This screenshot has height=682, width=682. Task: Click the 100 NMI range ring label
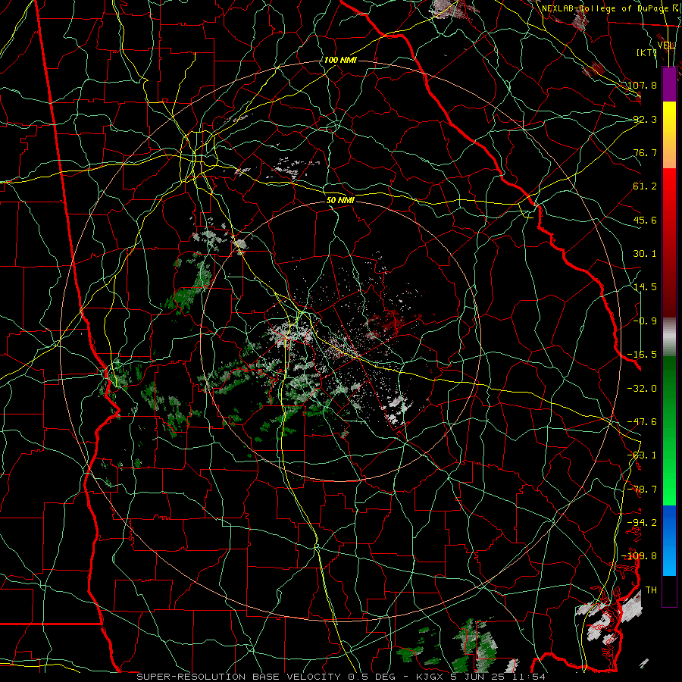[x=340, y=60]
